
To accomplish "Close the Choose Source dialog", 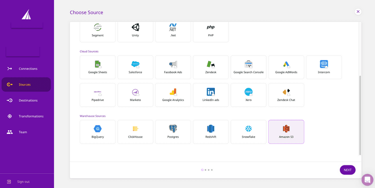I will pos(358,12).
